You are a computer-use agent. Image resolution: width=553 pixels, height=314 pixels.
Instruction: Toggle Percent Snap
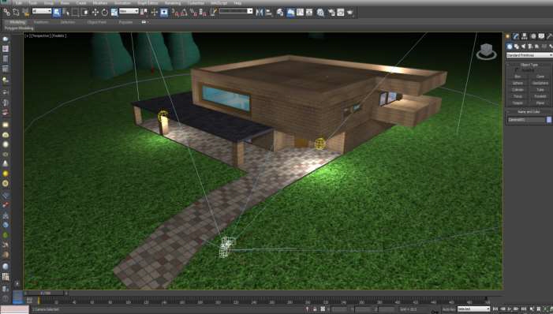coord(193,13)
